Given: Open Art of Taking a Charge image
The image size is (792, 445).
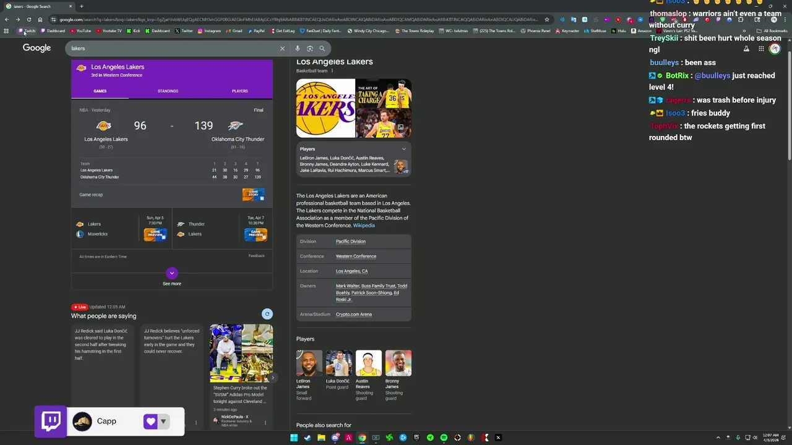Looking at the screenshot, I should [x=384, y=93].
